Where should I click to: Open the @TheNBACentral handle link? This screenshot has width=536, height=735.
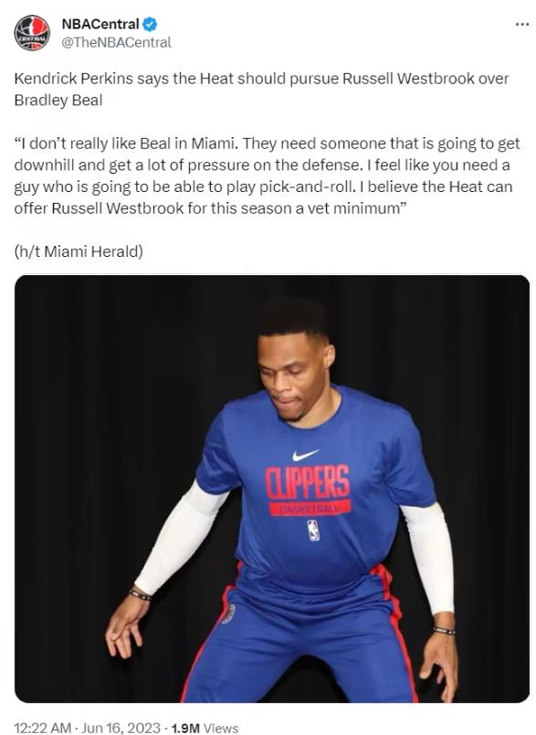coord(116,42)
